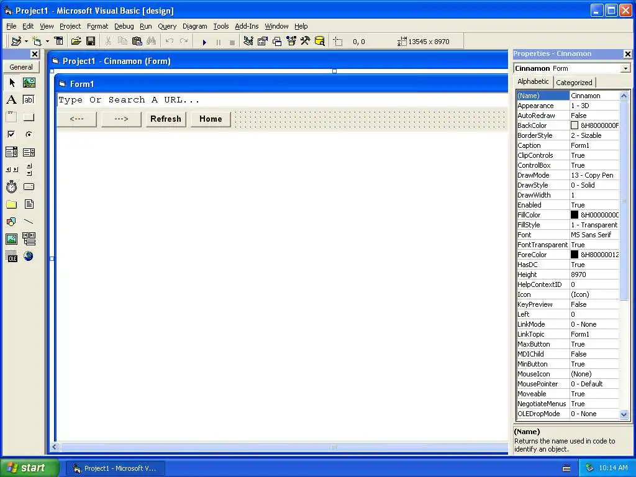
Task: Open the Debug menu
Action: [124, 26]
